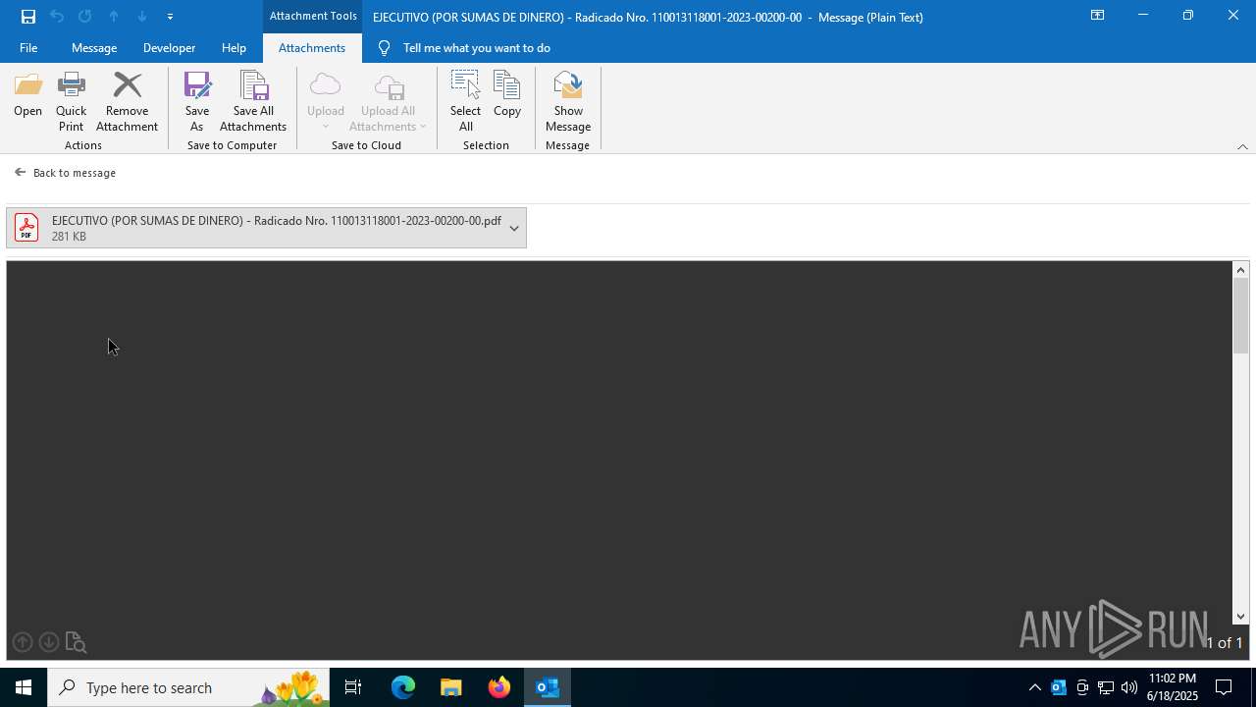Click the Upload cloud button

click(x=325, y=102)
